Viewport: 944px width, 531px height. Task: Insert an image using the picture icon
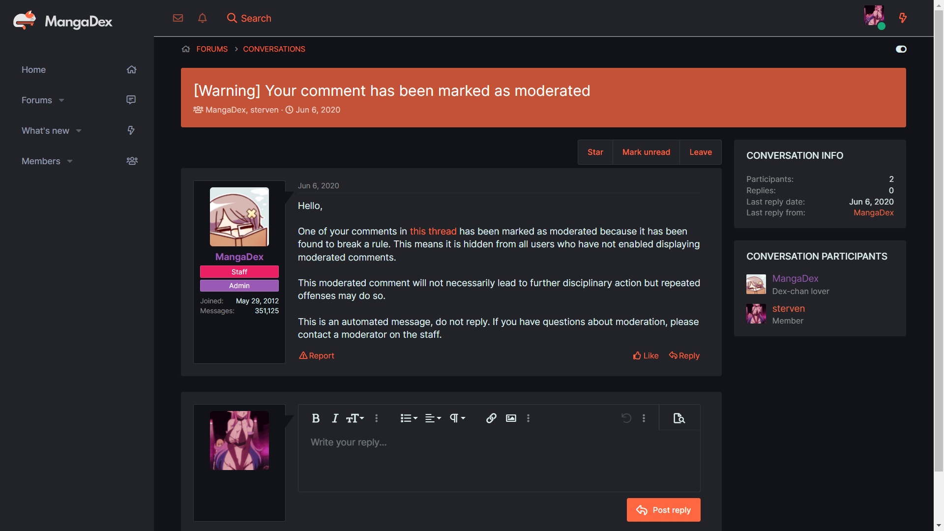point(511,418)
